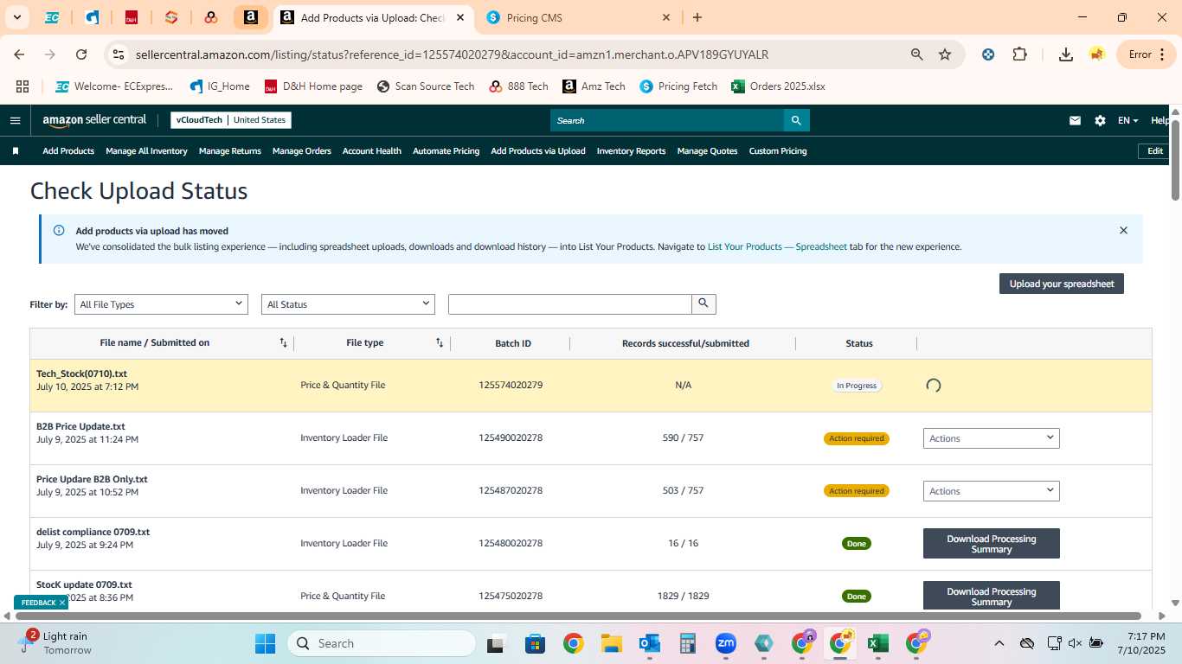Image resolution: width=1182 pixels, height=664 pixels.
Task: Click the filter search magnifier button
Action: click(x=703, y=304)
